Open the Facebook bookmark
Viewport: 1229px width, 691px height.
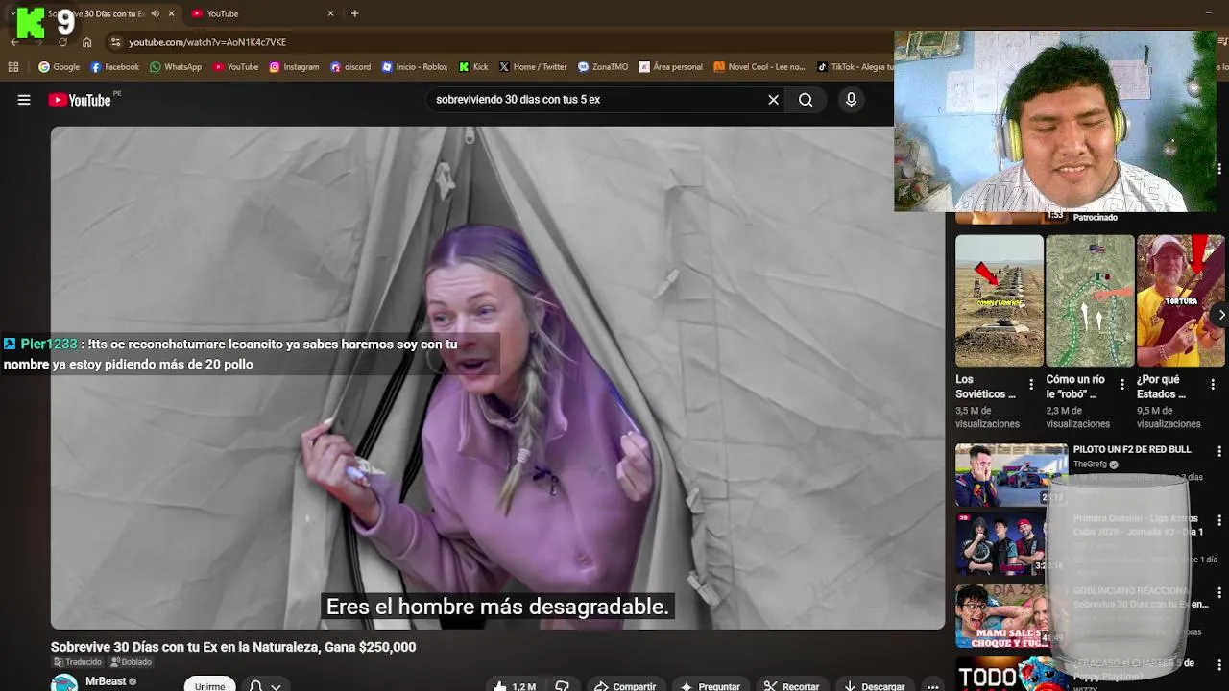tap(114, 67)
